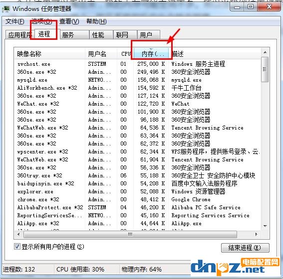Sort by 用户名 column header

pyautogui.click(x=101, y=54)
